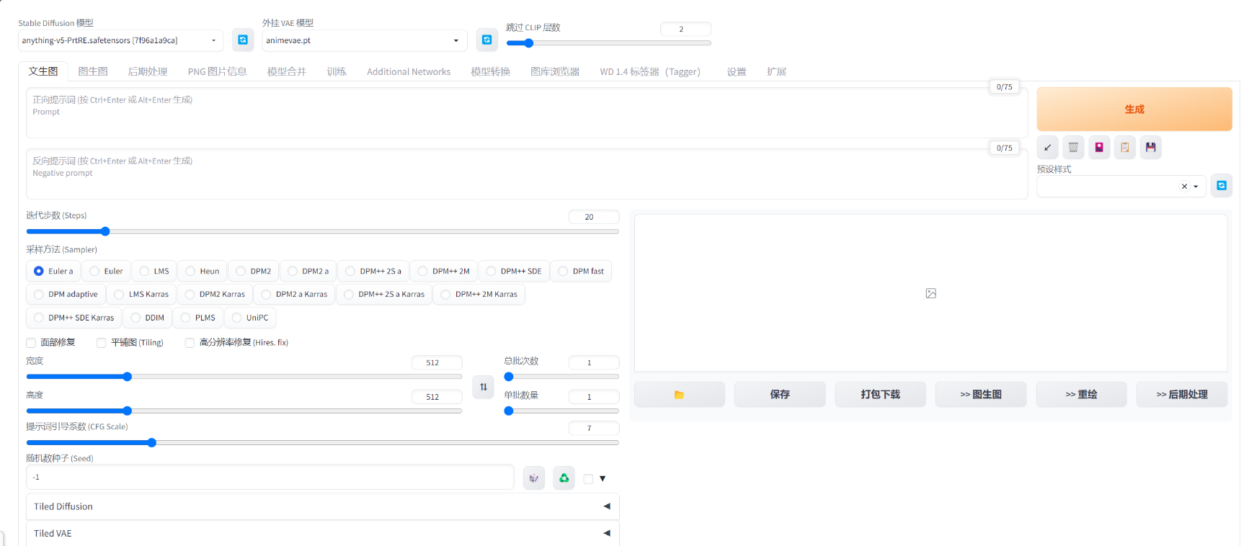Choose the DPM++ 2M Karras sampler
The image size is (1249, 546).
coord(479,294)
